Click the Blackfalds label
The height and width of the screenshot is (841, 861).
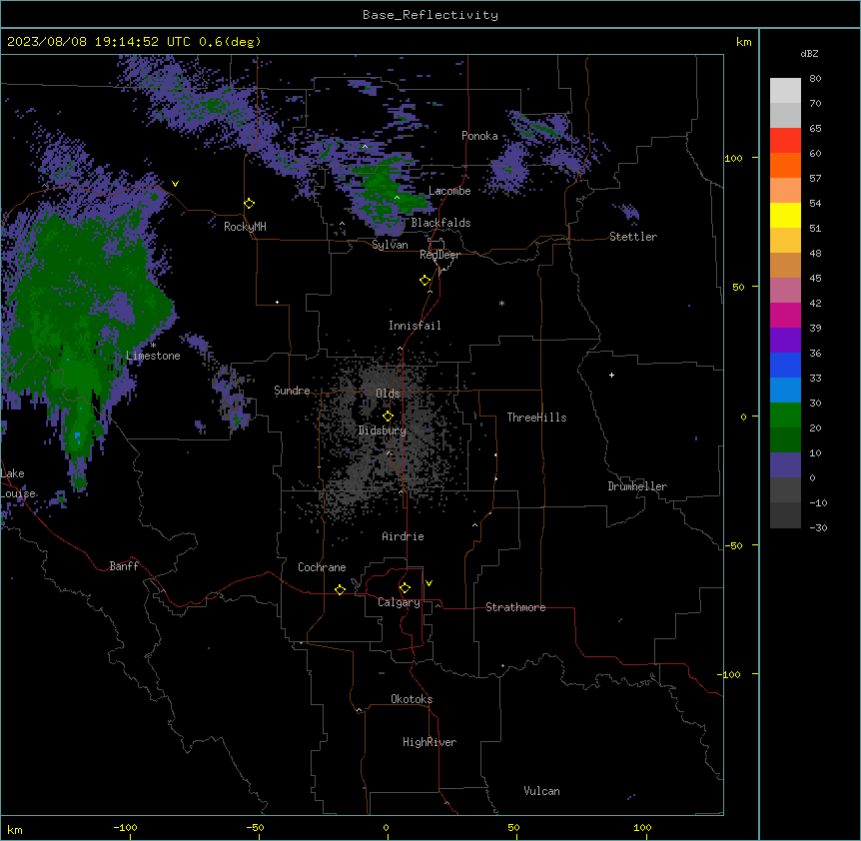[440, 223]
